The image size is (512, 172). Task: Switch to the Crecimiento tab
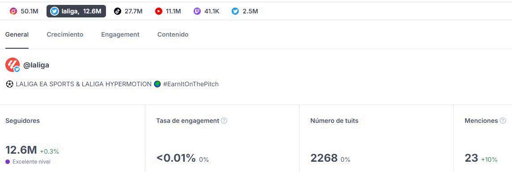click(65, 34)
